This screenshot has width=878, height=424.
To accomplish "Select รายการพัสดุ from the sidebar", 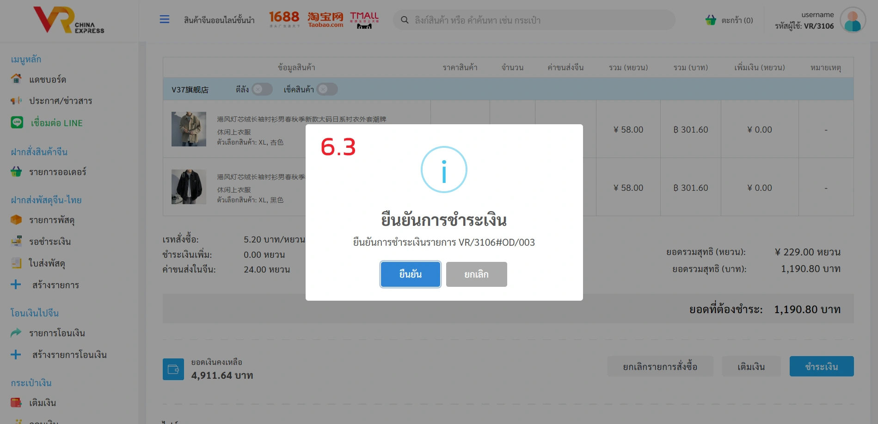I will pos(51,220).
